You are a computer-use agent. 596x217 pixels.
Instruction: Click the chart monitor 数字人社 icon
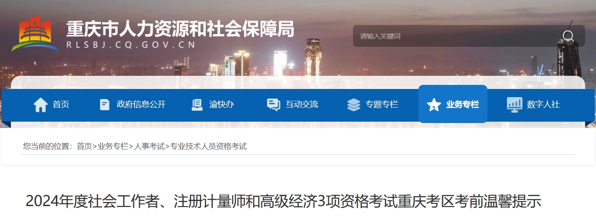[x=514, y=104]
